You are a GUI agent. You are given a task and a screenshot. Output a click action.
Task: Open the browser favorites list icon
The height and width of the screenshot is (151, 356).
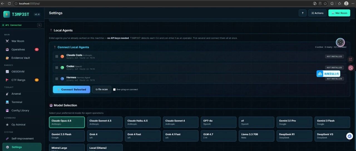340,3
